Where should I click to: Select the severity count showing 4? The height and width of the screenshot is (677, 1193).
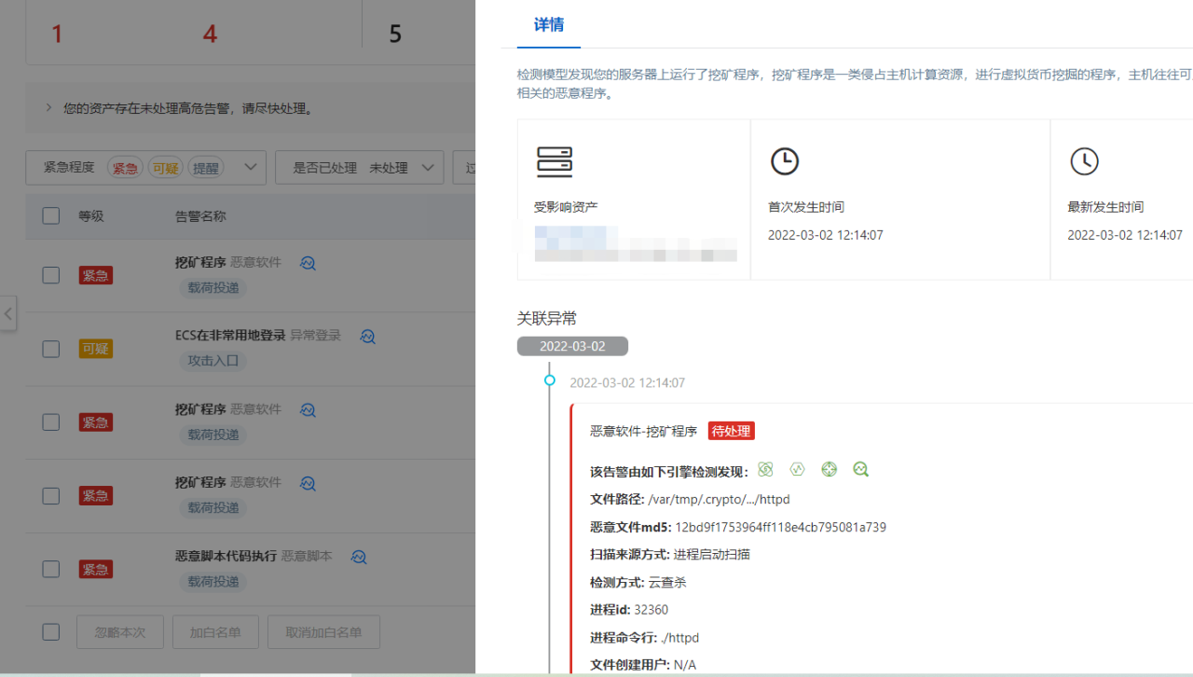208,33
